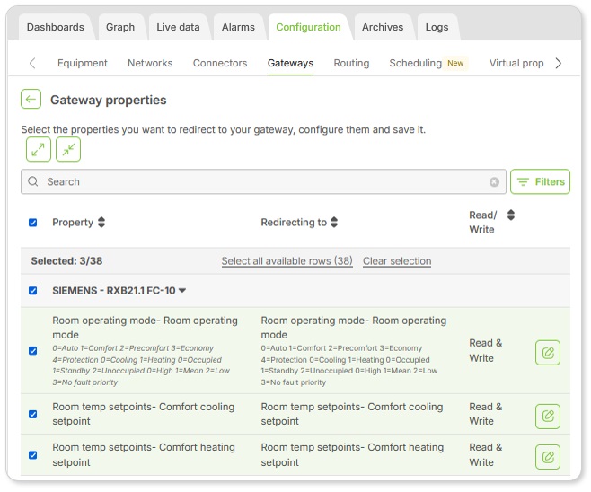Go to the Connectors sub-tab
This screenshot has width=591, height=492.
coord(220,63)
